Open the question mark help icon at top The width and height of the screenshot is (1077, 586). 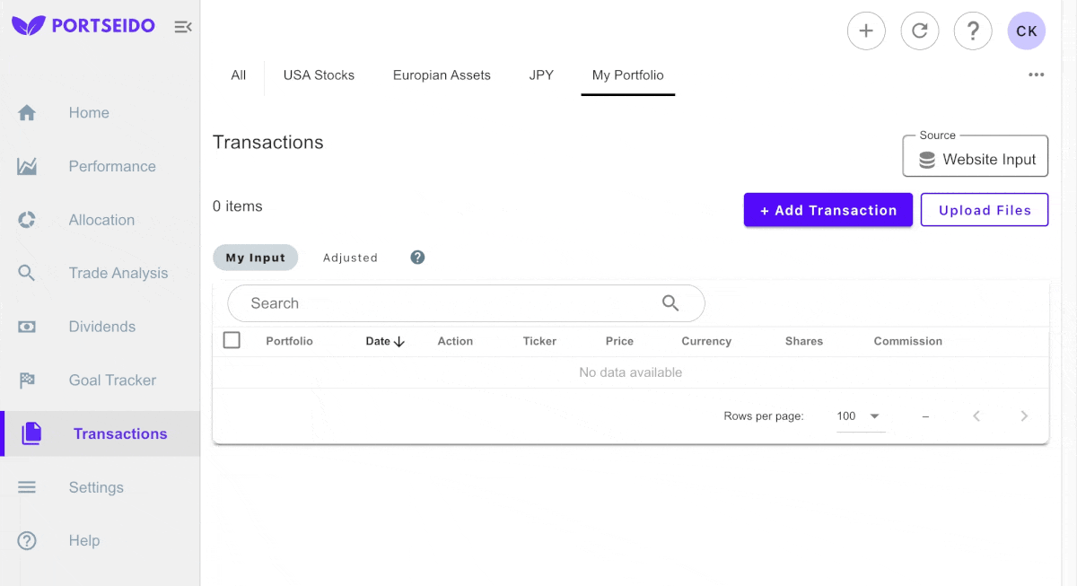pyautogui.click(x=972, y=31)
